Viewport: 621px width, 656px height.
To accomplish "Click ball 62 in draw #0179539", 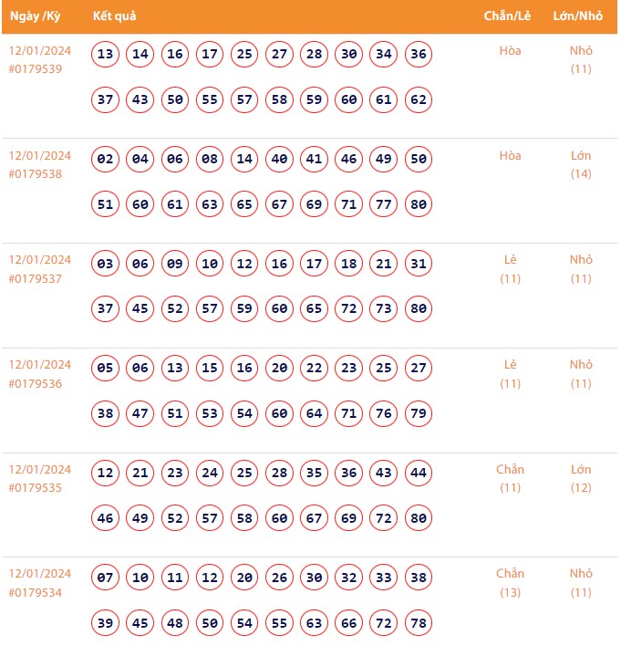I will pyautogui.click(x=419, y=99).
